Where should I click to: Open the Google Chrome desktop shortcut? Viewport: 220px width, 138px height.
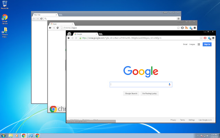pos(4,19)
